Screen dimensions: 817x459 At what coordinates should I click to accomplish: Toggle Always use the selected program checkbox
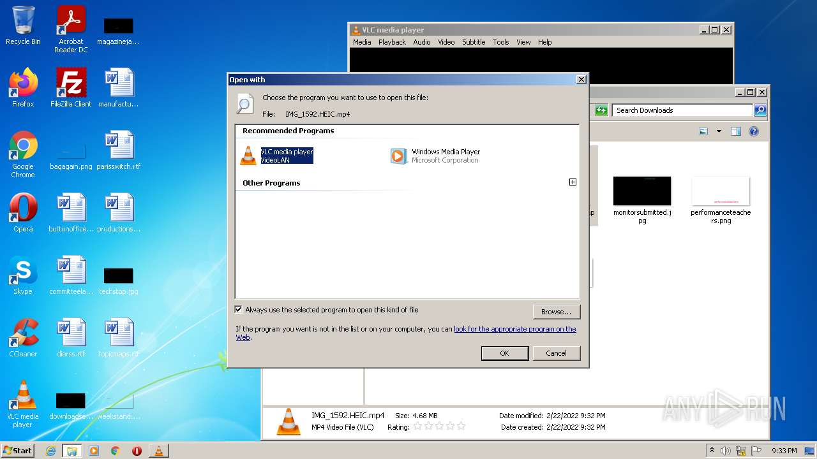(239, 310)
